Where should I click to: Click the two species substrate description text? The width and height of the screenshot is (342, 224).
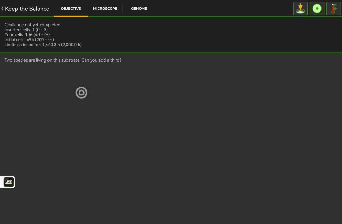tap(63, 60)
